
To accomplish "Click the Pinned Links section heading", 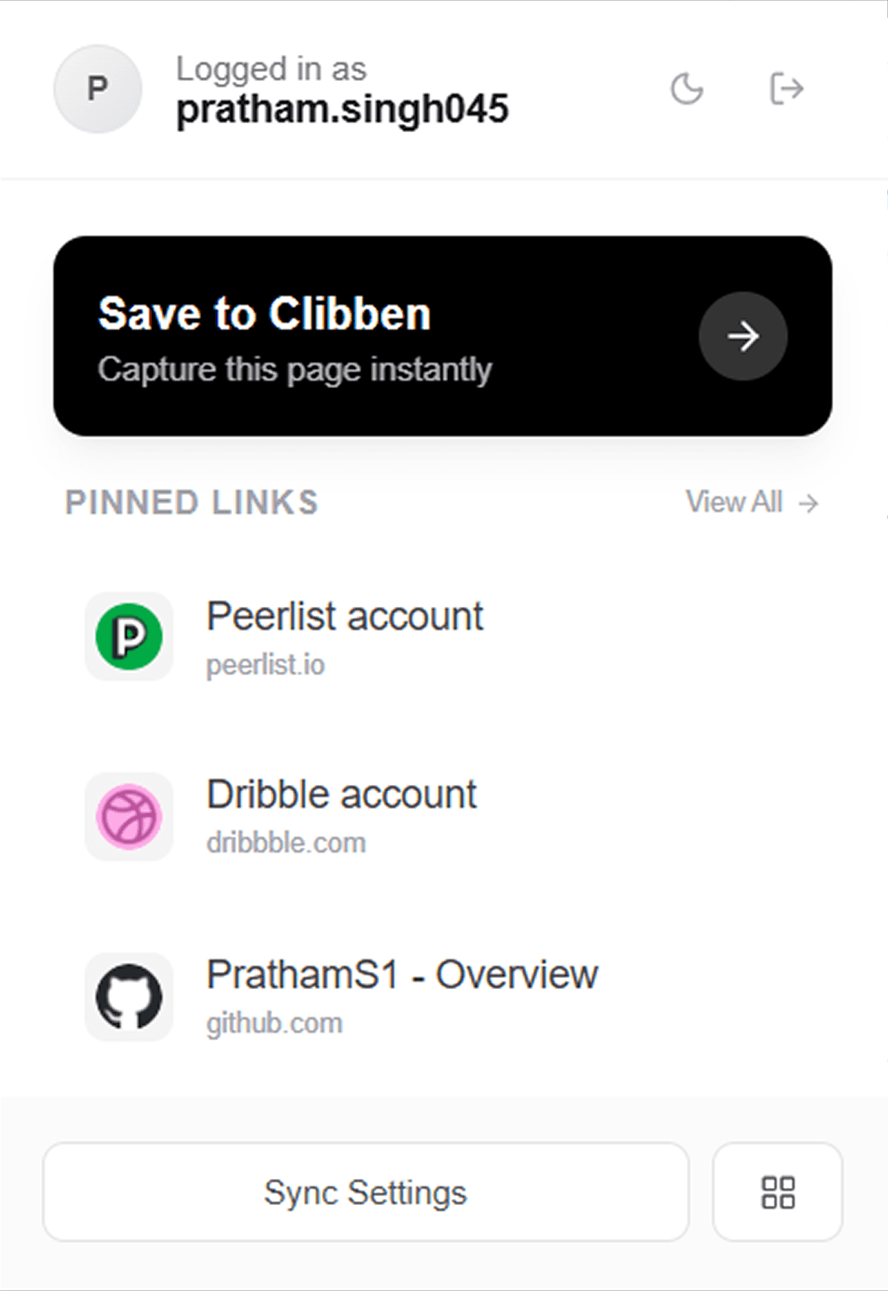I will point(191,502).
